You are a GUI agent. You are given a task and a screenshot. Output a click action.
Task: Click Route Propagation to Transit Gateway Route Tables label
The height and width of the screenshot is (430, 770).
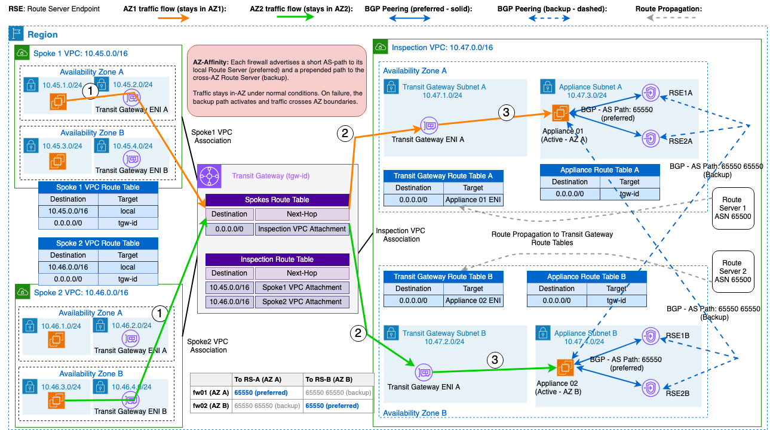552,239
